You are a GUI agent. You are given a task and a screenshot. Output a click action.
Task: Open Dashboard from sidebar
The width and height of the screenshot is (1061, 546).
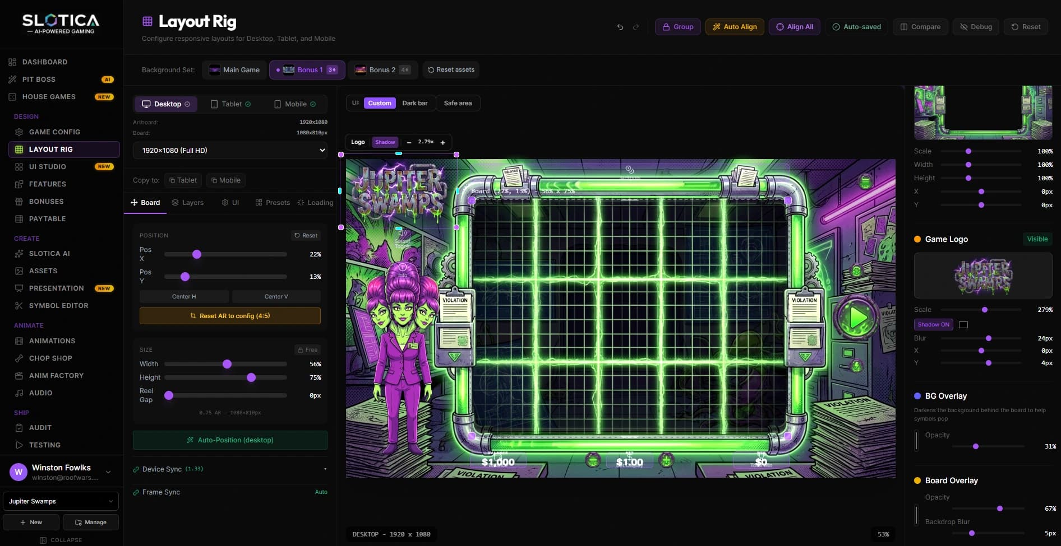click(x=45, y=62)
